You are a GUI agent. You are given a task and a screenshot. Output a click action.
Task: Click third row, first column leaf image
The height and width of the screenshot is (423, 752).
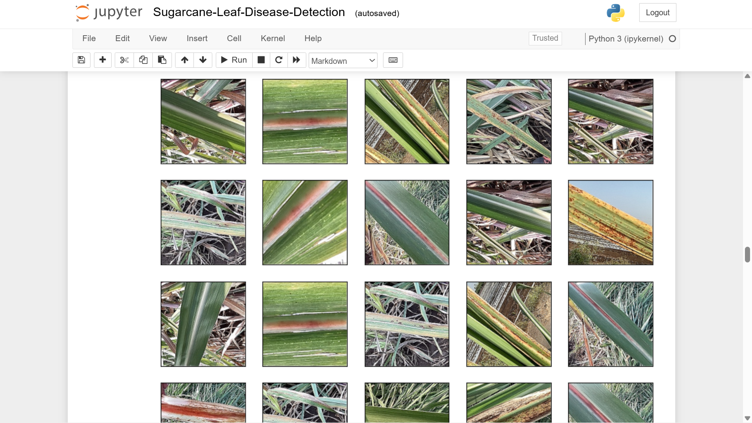point(203,324)
